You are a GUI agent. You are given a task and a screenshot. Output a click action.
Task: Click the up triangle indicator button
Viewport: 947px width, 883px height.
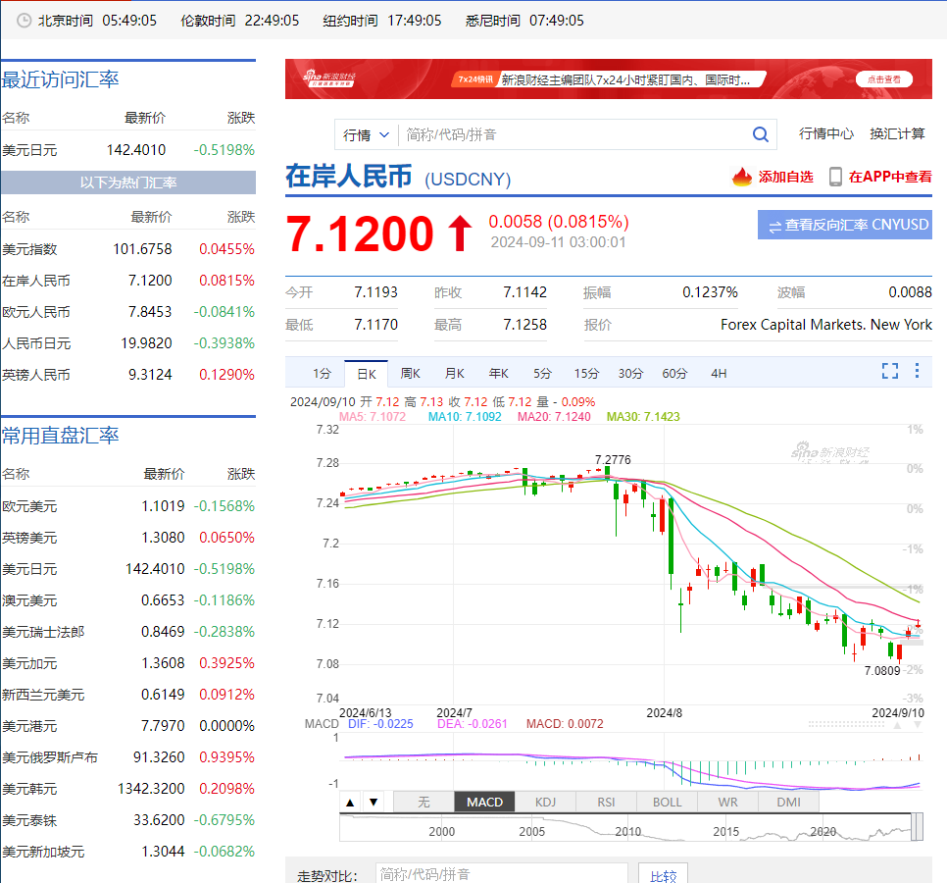tap(350, 802)
